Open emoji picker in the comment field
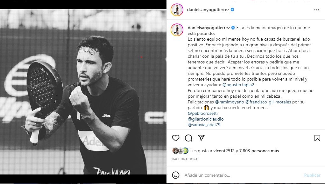 coord(176,175)
